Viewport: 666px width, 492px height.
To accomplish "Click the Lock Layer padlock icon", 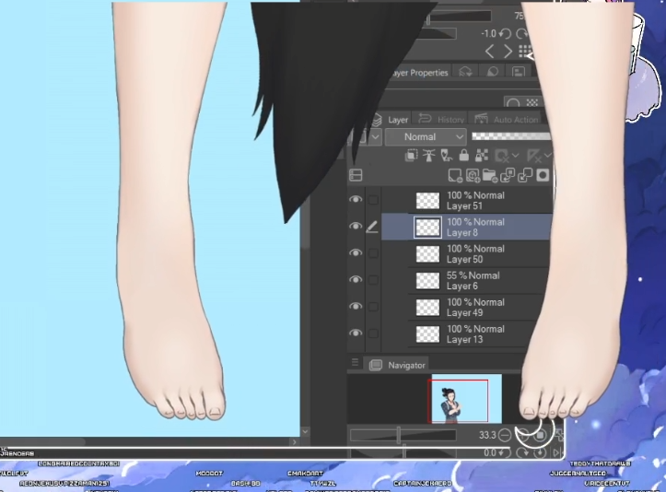I will (464, 156).
